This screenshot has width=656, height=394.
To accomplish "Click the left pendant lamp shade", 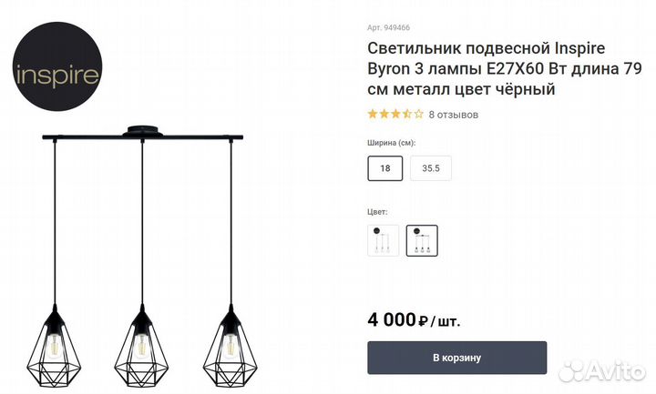I will click(x=55, y=349).
